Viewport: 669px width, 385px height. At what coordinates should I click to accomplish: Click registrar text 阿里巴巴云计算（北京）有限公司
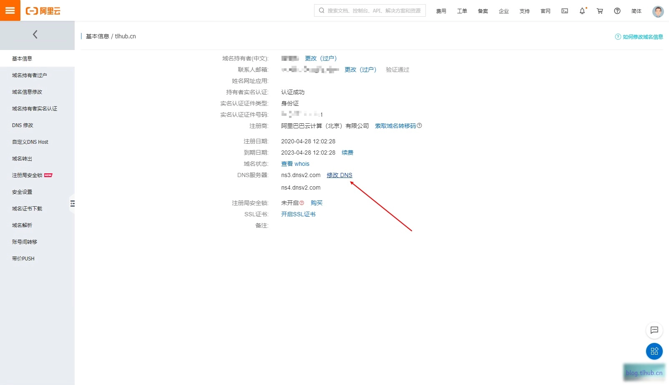click(x=325, y=125)
